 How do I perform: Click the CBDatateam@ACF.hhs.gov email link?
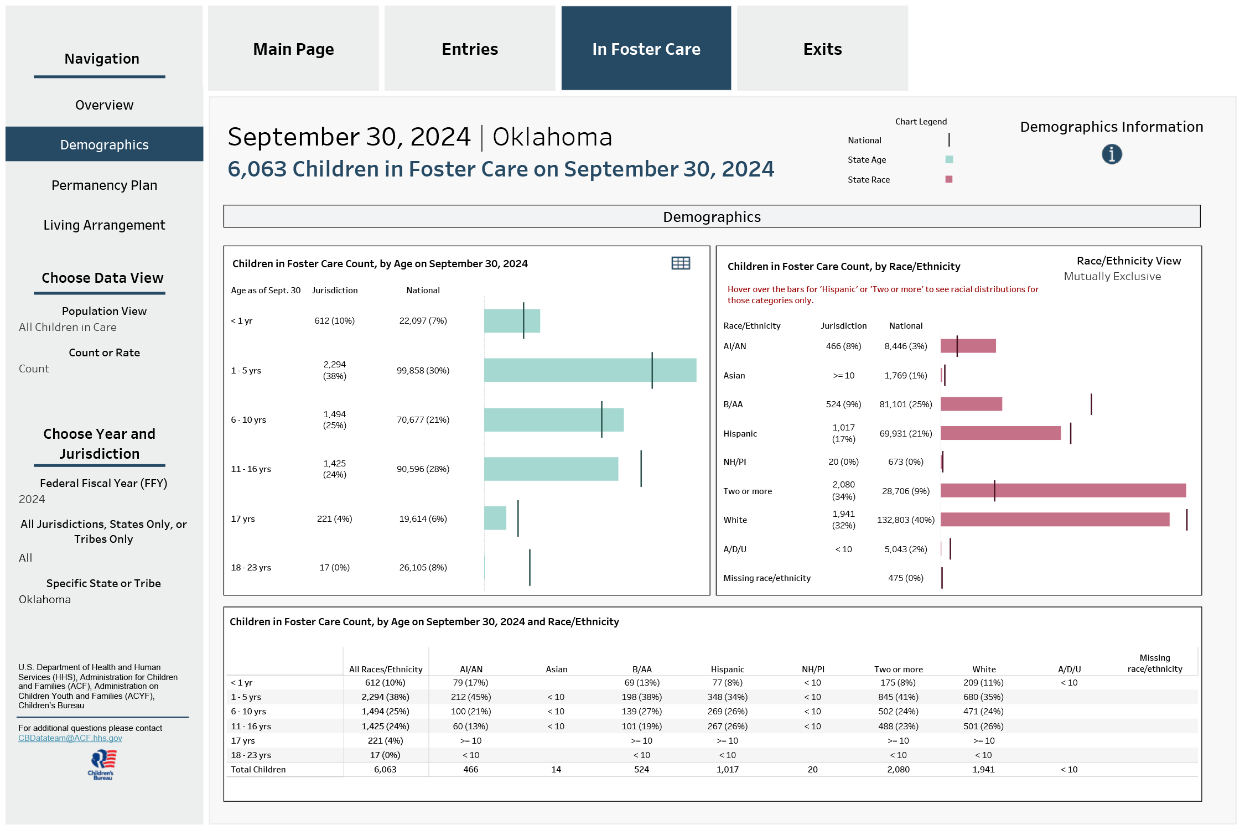coord(70,738)
